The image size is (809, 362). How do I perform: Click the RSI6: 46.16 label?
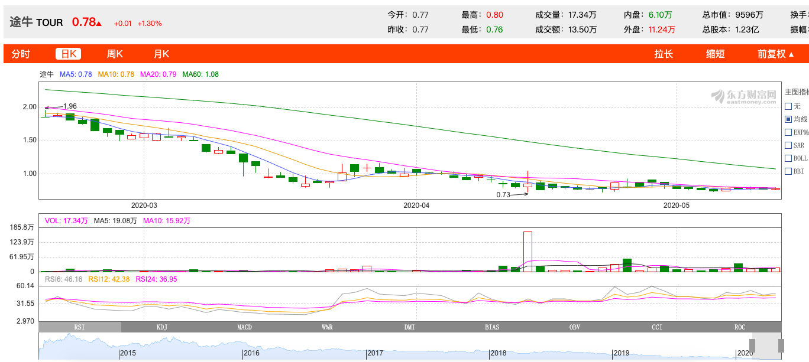64,279
